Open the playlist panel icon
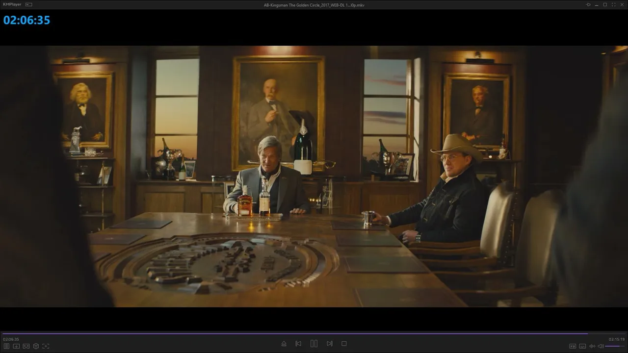This screenshot has width=628, height=353. point(7,346)
